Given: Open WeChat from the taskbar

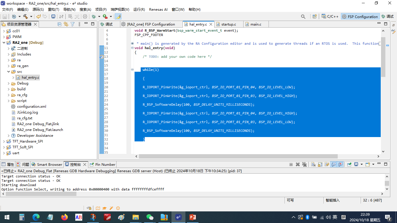Looking at the screenshot, I should coord(150,217).
